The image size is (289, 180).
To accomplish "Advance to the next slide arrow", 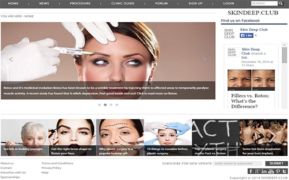I will click(205, 60).
